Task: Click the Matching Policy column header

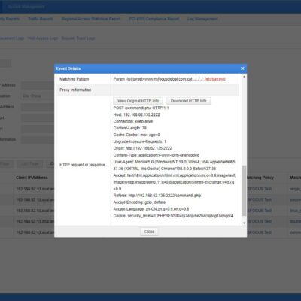Action: pos(260,178)
